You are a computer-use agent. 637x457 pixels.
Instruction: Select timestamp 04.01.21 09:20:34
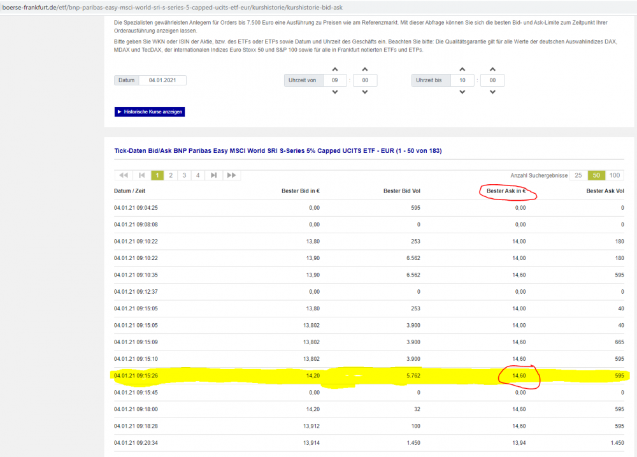point(136,443)
